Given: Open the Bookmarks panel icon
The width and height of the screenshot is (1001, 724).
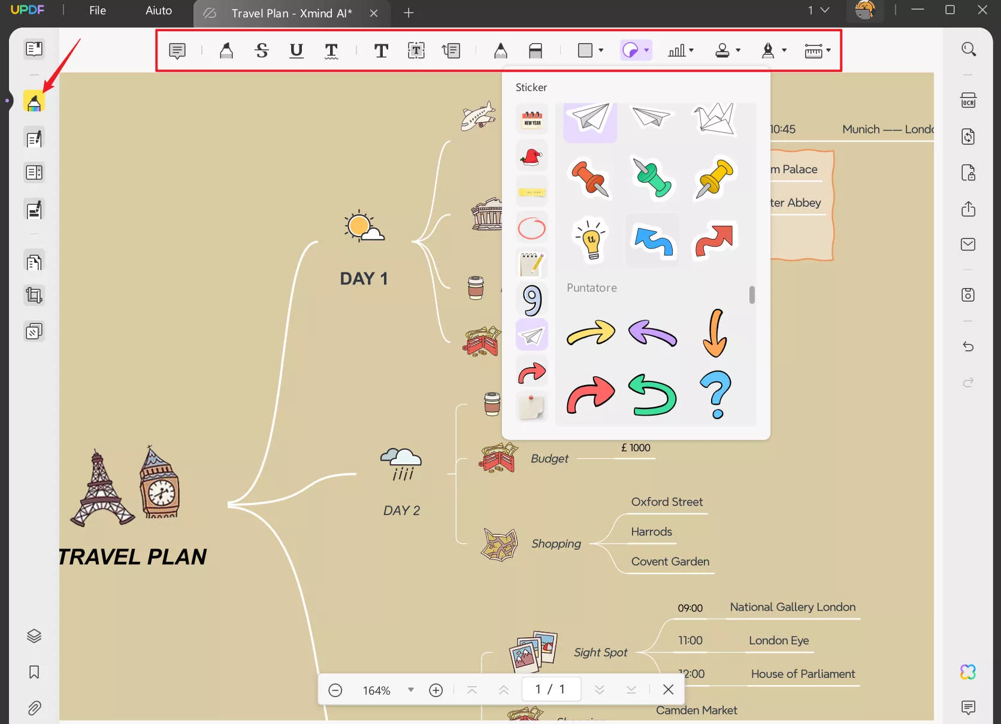Looking at the screenshot, I should (x=34, y=672).
